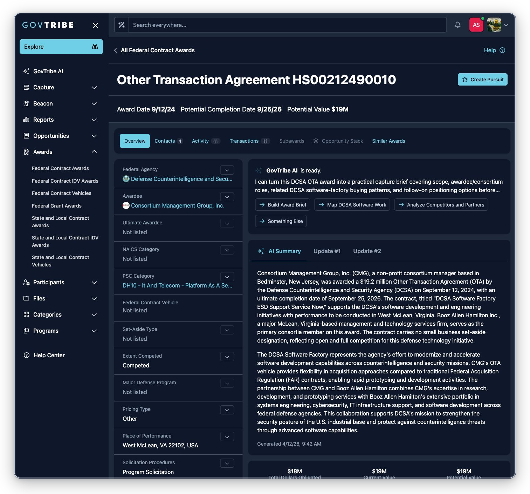The width and height of the screenshot is (530, 494).
Task: Click the Beacon sidebar icon
Action: tap(26, 103)
